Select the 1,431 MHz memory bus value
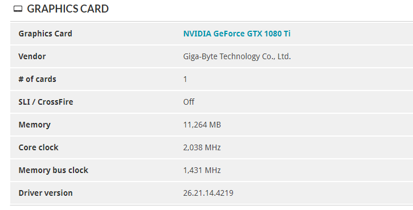 click(202, 170)
